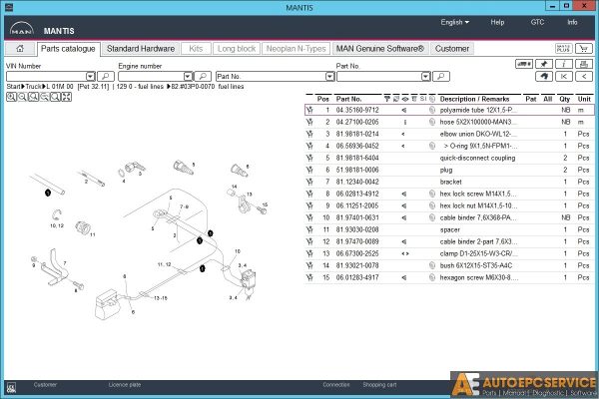Open the italic i information icon button
Screen dimensions: 599x399
coord(564,64)
